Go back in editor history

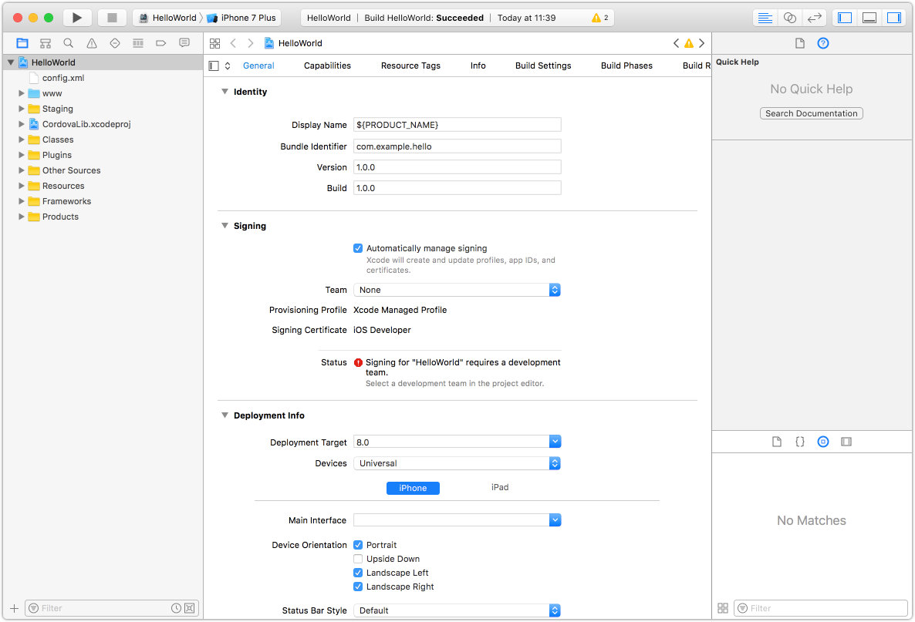(x=233, y=43)
